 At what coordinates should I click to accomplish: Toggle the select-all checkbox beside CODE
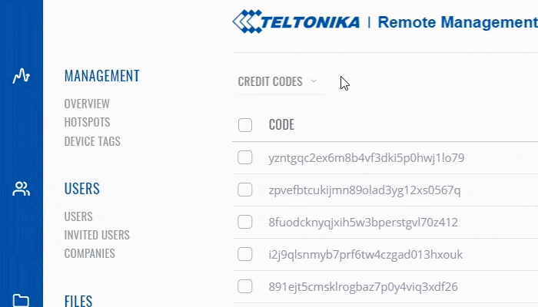tap(245, 125)
